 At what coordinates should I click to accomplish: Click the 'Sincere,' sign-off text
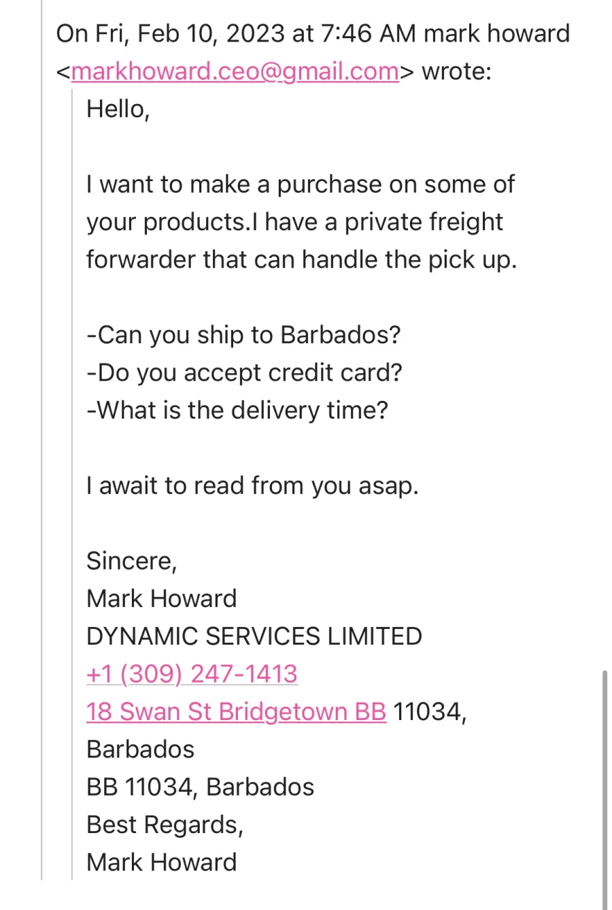click(131, 561)
